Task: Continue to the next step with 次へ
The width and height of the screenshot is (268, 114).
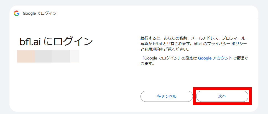Action: (222, 96)
